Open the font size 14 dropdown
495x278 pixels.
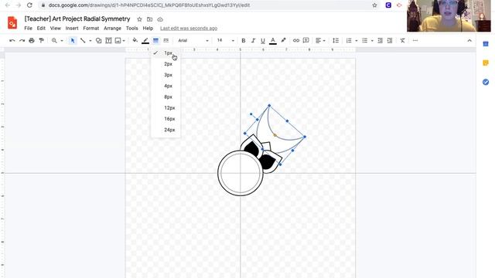pyautogui.click(x=225, y=41)
